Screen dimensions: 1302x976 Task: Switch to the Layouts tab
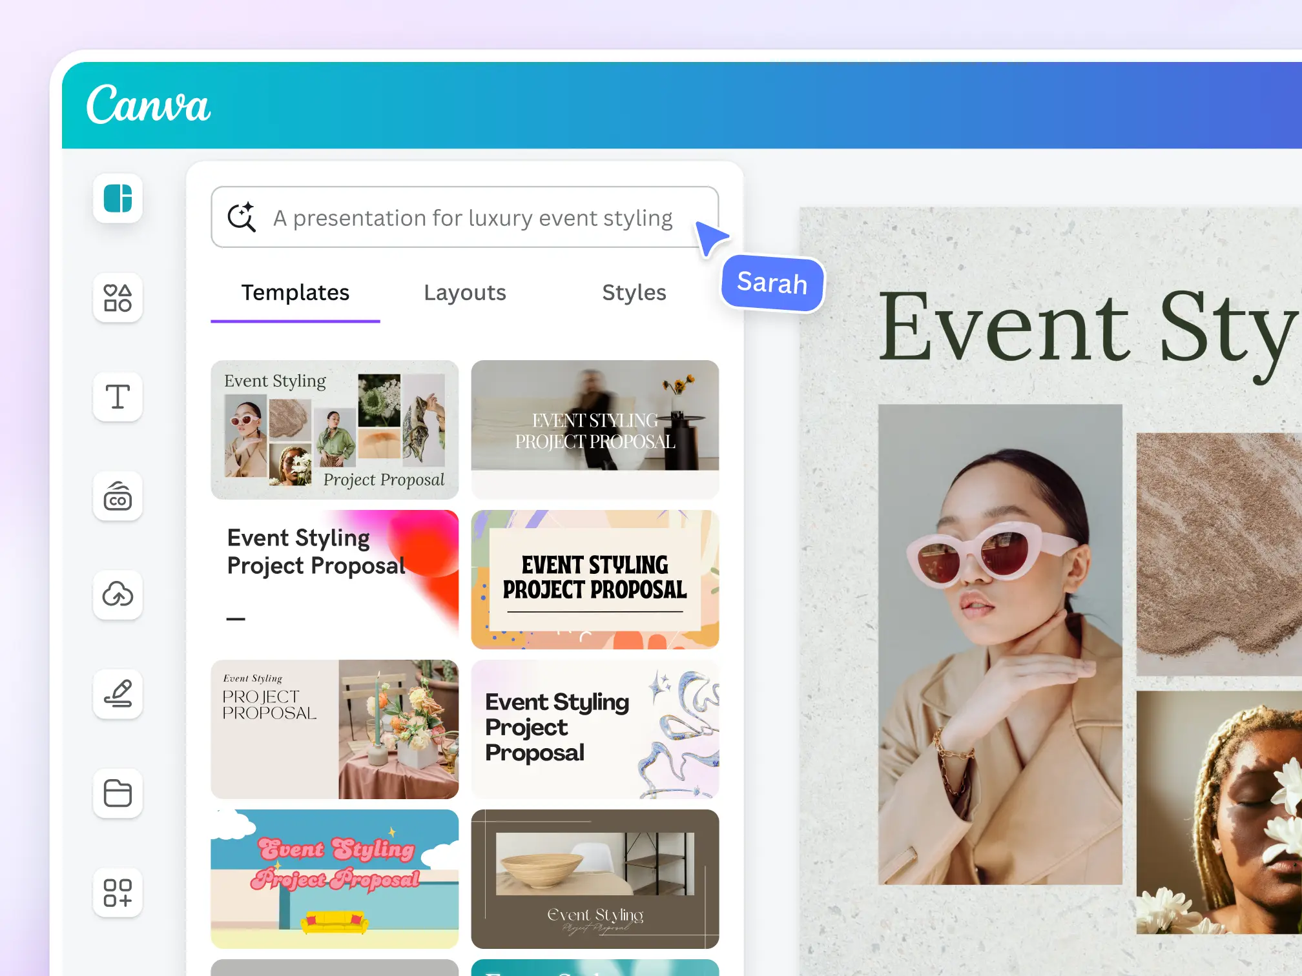464,292
